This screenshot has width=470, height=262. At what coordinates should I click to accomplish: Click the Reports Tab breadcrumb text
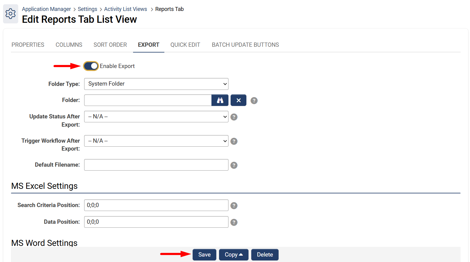(x=170, y=9)
